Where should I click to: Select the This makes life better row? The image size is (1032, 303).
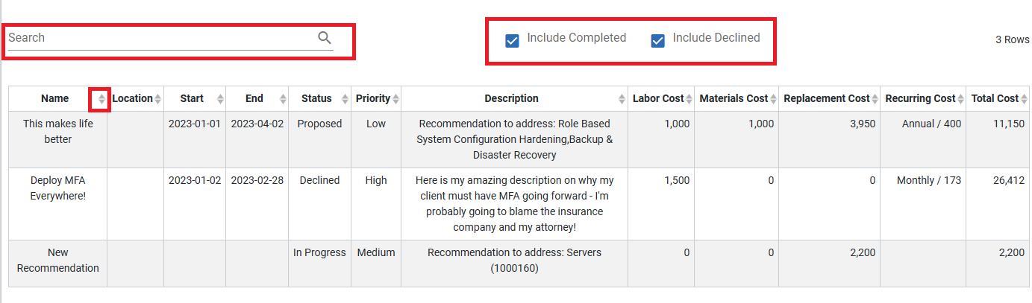click(519, 139)
